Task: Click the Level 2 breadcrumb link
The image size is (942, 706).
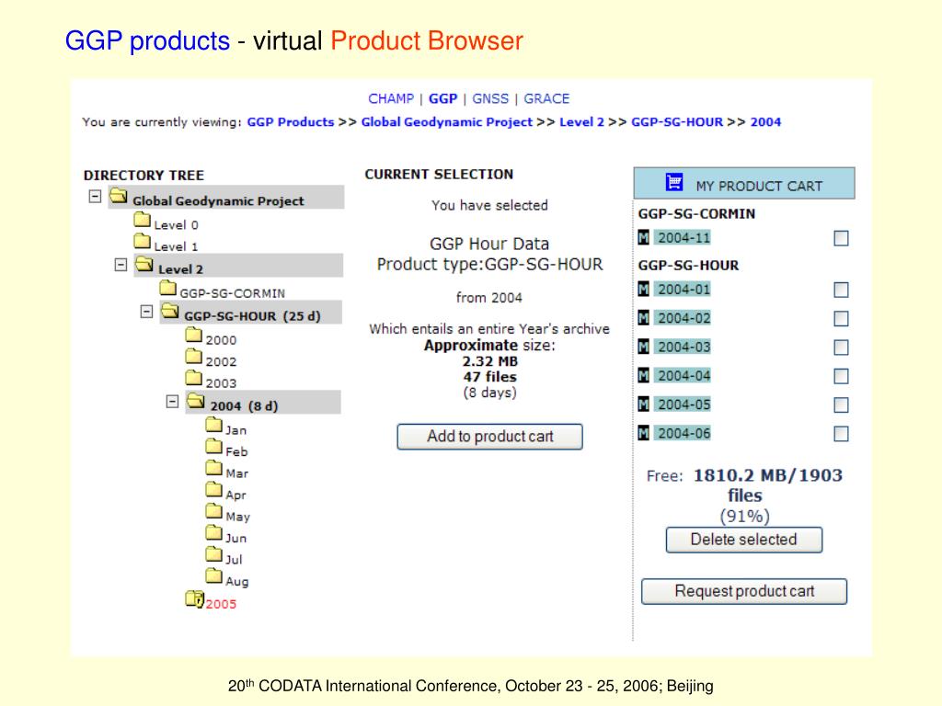Action: coord(582,122)
